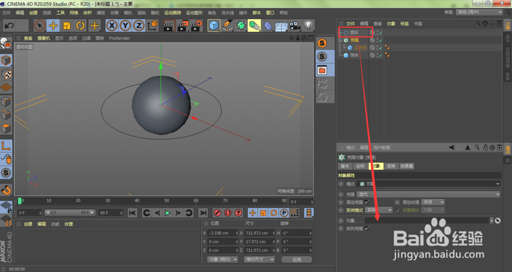Click the attribute panel search magnifier

point(477,147)
